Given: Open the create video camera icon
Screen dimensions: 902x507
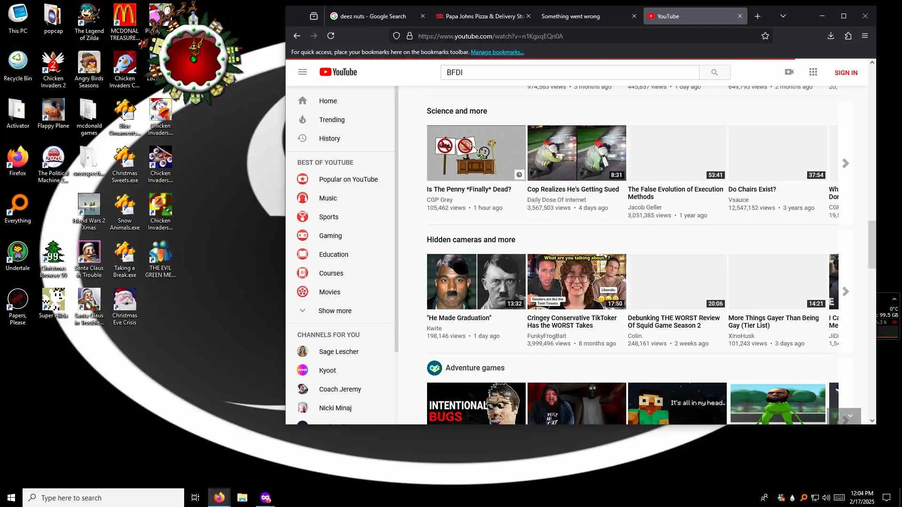Looking at the screenshot, I should pos(789,72).
